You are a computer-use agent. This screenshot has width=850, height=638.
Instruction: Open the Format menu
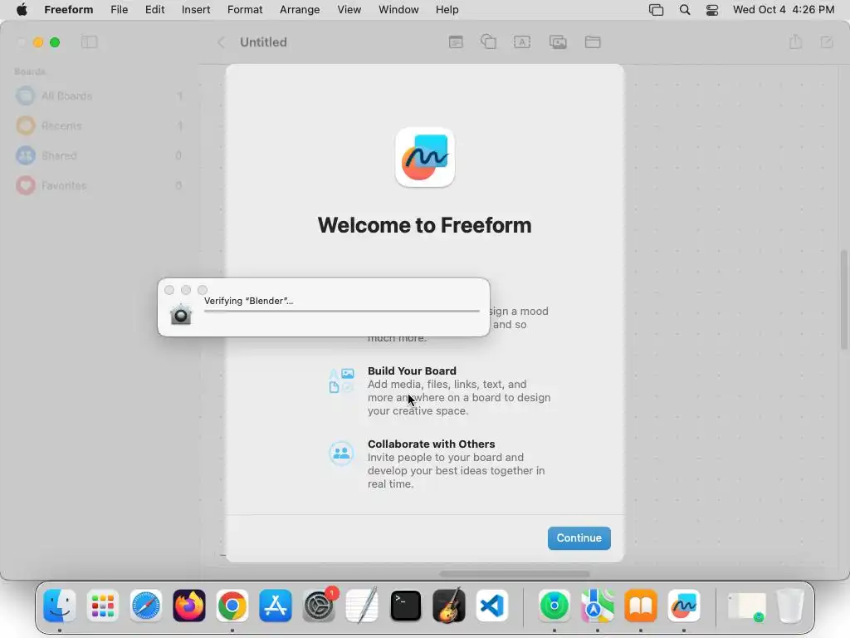coord(245,10)
